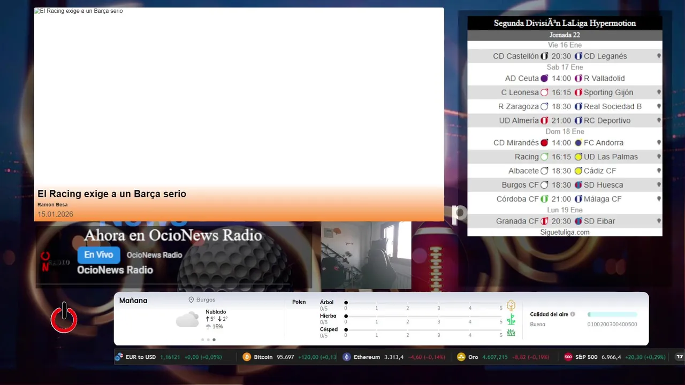This screenshot has height=385, width=685.
Task: Click the CD Leganés team badge
Action: pyautogui.click(x=578, y=56)
